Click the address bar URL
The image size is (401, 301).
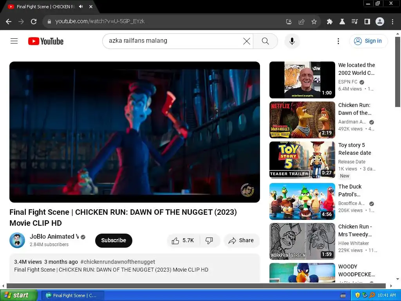pyautogui.click(x=100, y=21)
